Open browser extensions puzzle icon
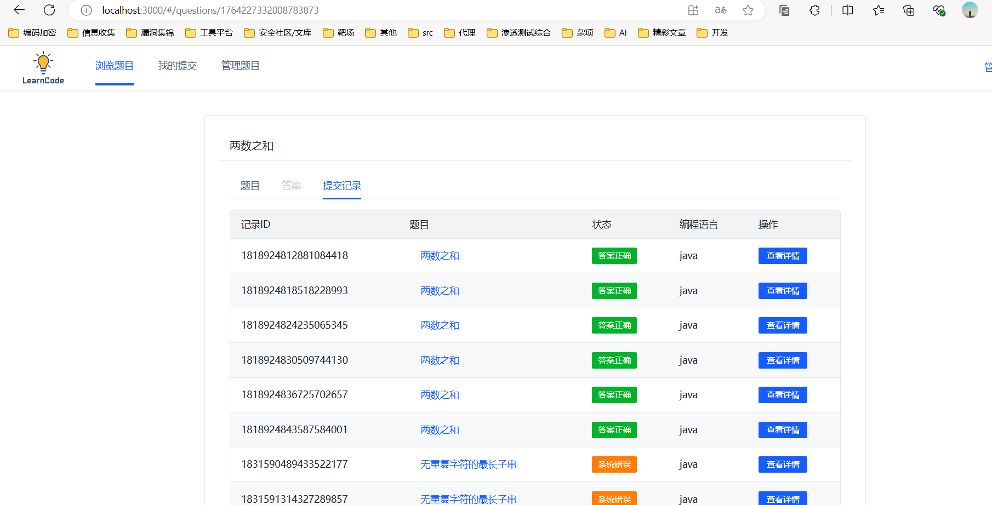992x505 pixels. pyautogui.click(x=815, y=10)
